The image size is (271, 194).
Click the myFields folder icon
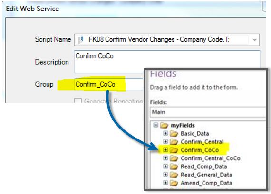click(164, 125)
